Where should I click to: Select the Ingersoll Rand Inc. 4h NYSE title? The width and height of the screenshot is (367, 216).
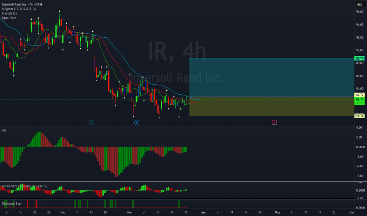coord(22,4)
